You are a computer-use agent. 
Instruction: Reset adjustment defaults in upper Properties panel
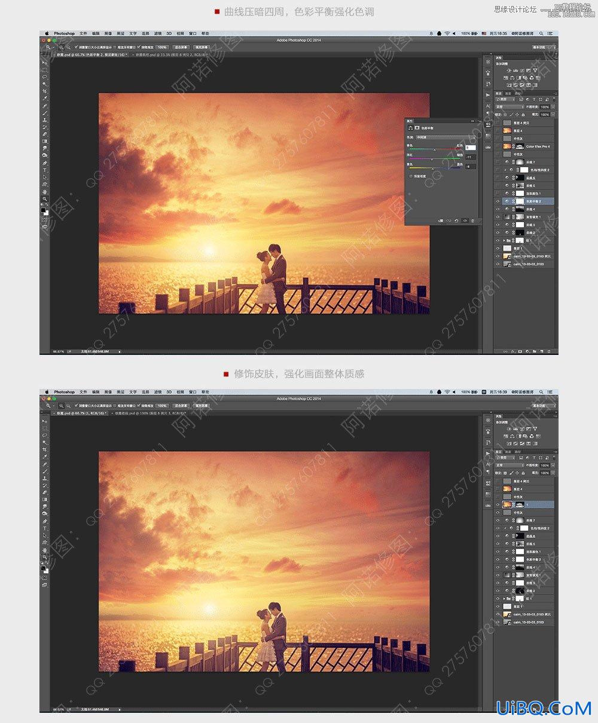[x=456, y=220]
